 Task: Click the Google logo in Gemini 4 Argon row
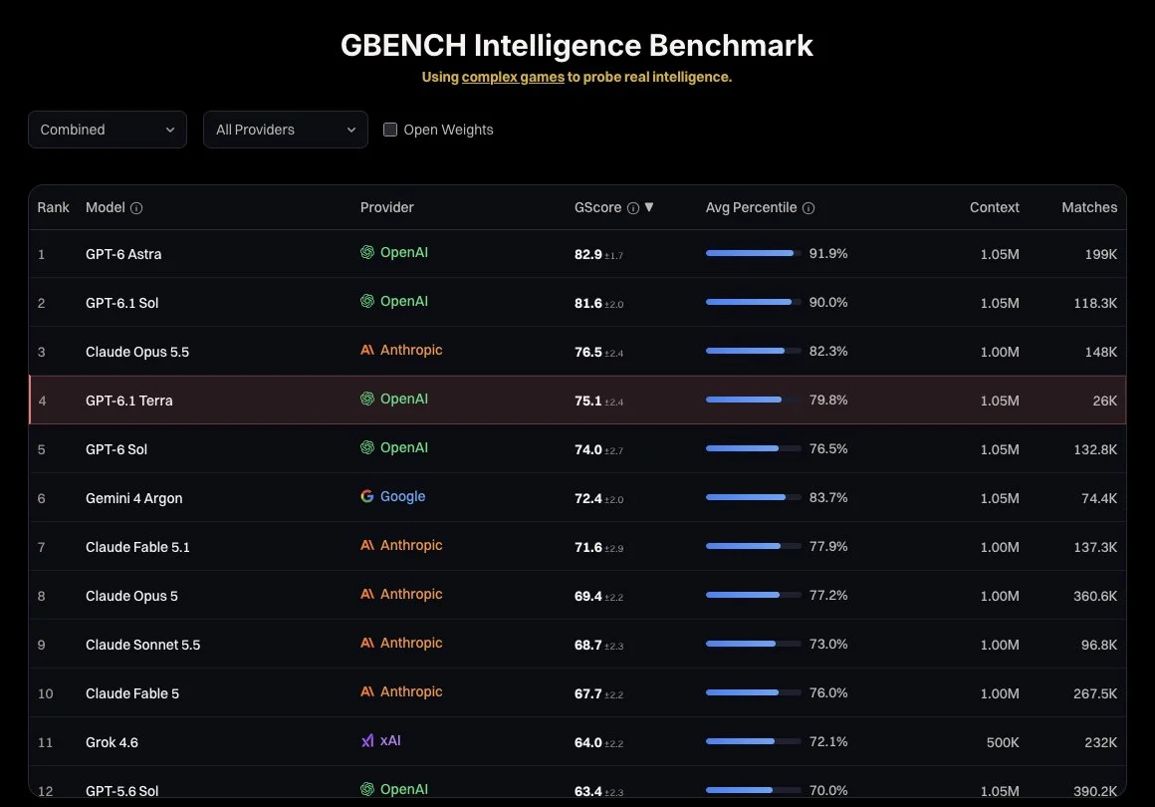click(366, 496)
